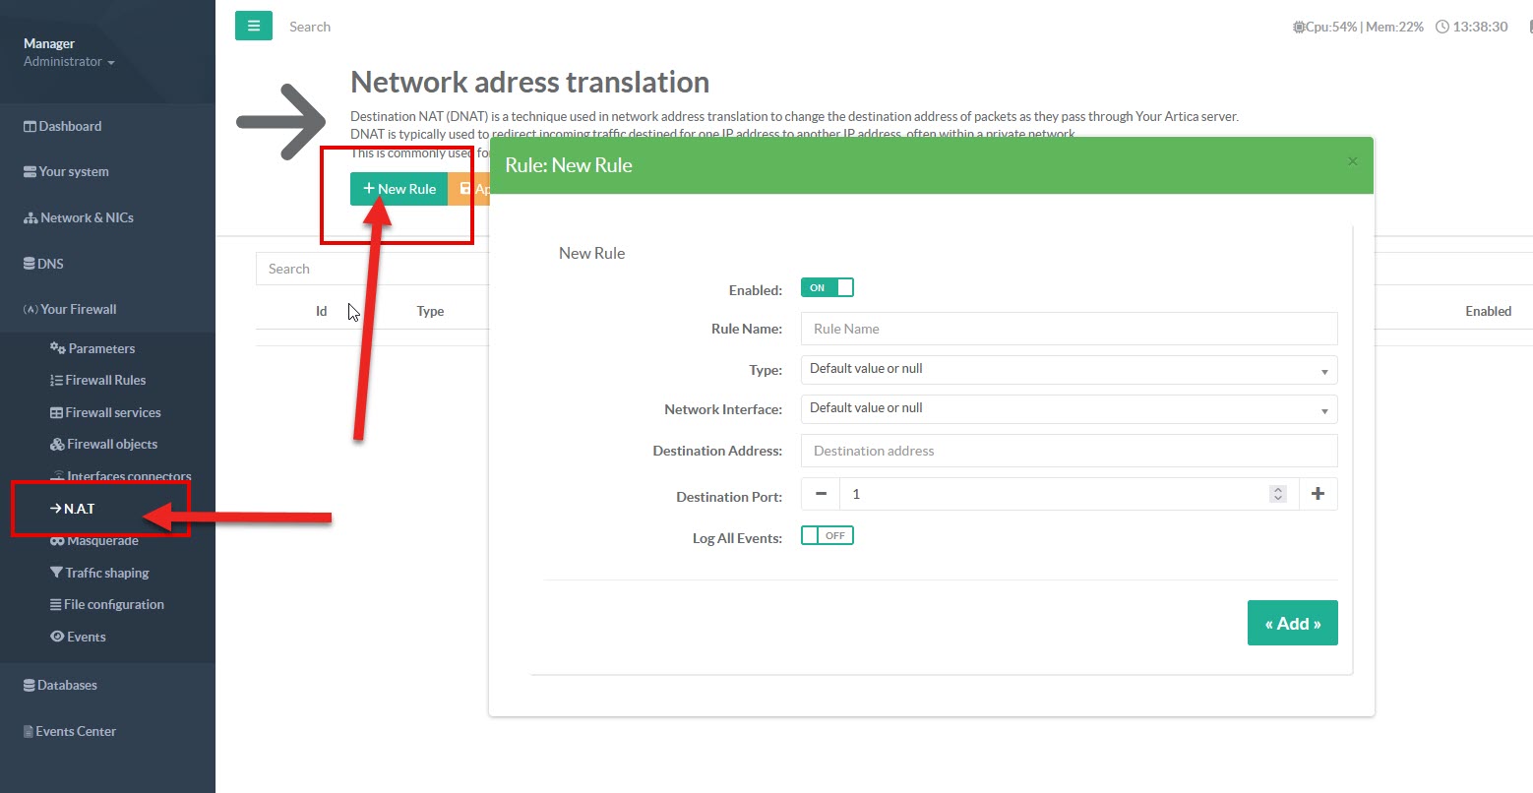Select N.A.T in the firewall menu
The width and height of the screenshot is (1533, 793).
click(x=79, y=509)
